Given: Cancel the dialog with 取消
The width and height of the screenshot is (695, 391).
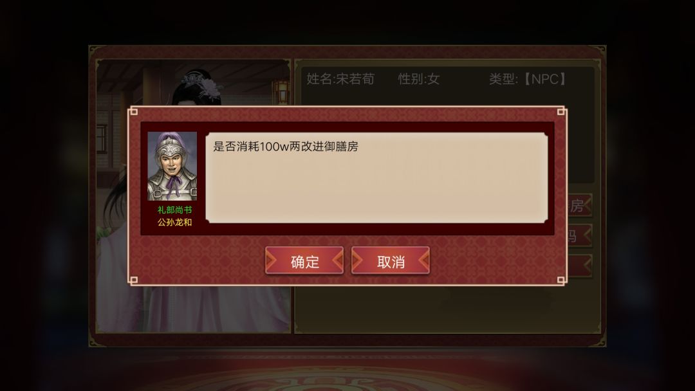Looking at the screenshot, I should coord(391,261).
